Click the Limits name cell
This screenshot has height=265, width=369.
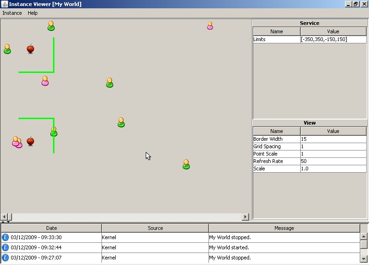point(276,39)
